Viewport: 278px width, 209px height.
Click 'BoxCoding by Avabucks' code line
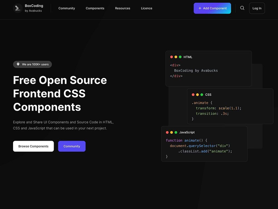[x=196, y=71]
